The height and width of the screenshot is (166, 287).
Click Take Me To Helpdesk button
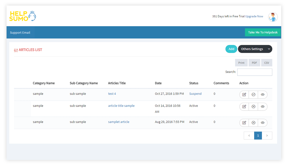263,32
